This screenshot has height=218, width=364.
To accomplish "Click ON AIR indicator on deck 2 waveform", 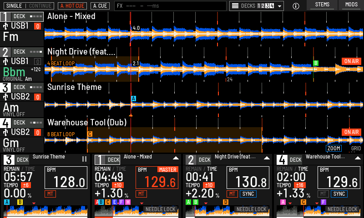I will (351, 61).
